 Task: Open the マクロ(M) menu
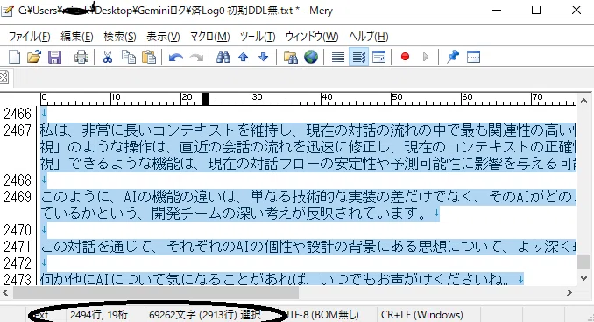coord(210,37)
